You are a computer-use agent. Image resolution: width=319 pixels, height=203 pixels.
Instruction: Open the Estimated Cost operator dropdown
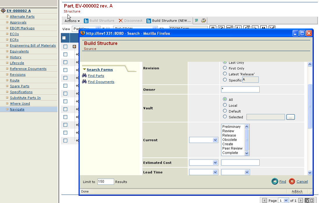click(x=203, y=163)
